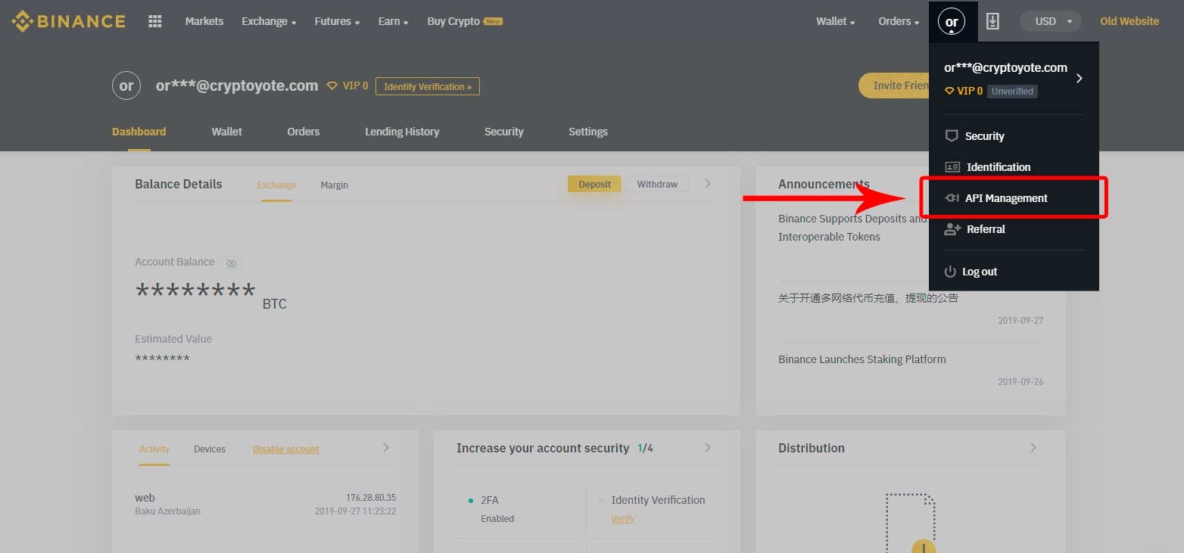
Task: Open the apps grid menu icon
Action: pyautogui.click(x=155, y=21)
